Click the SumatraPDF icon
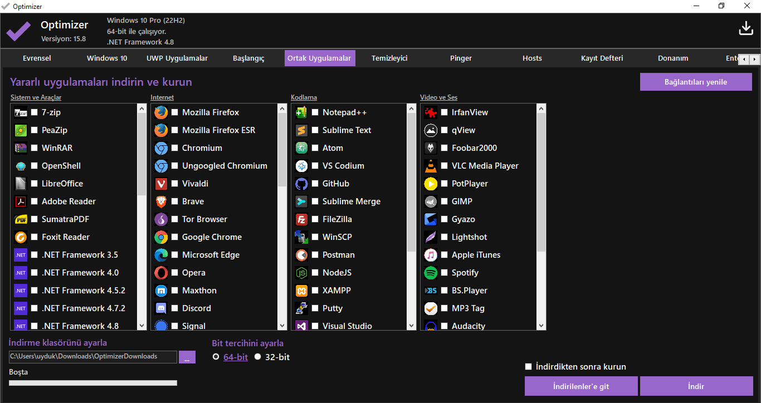The image size is (761, 403). coord(21,219)
